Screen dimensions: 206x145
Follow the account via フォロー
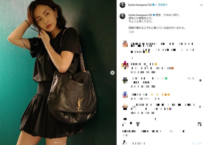[x=163, y=5]
